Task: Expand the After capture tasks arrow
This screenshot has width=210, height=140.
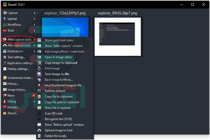Action: click(34, 40)
